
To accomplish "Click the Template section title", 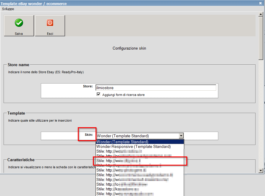I will click(16, 113).
